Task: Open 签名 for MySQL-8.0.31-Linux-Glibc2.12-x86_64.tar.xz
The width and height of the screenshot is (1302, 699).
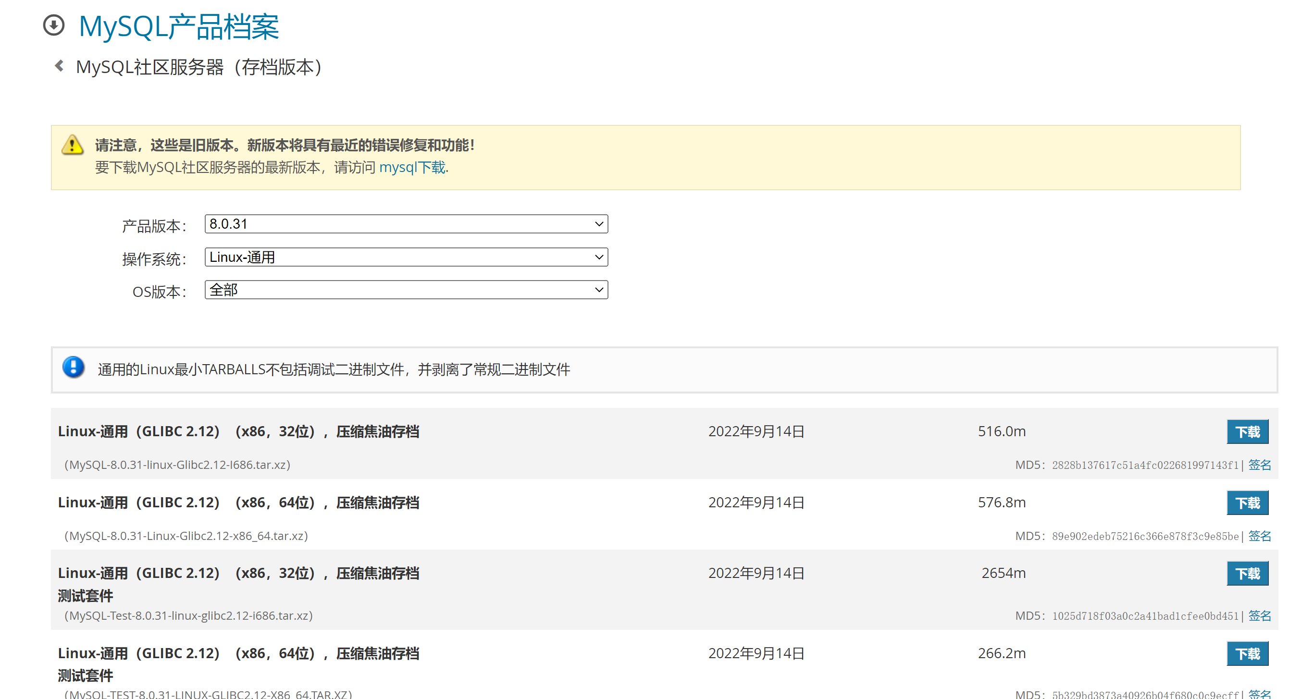Action: pos(1260,536)
